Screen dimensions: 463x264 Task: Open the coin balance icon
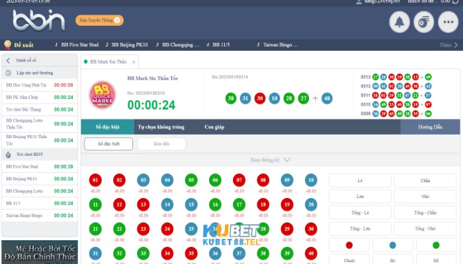[x=424, y=22]
